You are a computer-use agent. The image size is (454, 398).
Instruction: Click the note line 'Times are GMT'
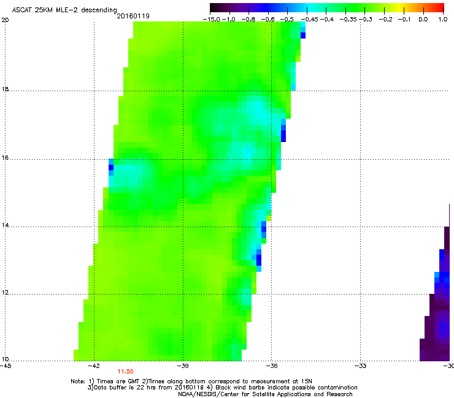(x=118, y=381)
